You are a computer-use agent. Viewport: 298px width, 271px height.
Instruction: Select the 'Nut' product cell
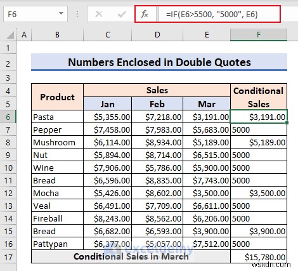click(x=57, y=155)
